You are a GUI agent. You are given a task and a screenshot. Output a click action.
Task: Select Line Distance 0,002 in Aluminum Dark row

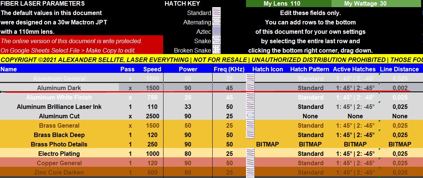pos(400,88)
